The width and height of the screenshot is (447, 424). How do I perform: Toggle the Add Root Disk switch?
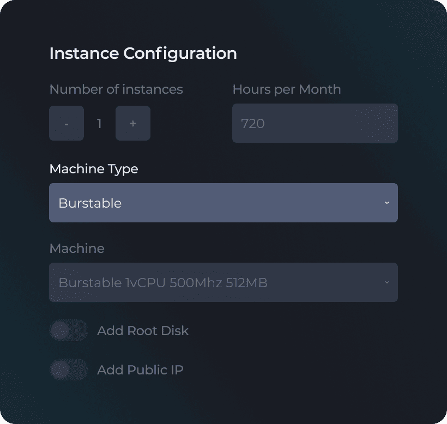(69, 331)
